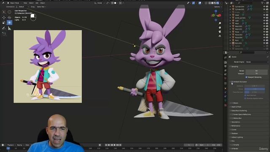Activate the 3D Cursor tool
This screenshot has height=152, width=270.
pyautogui.click(x=9, y=12)
